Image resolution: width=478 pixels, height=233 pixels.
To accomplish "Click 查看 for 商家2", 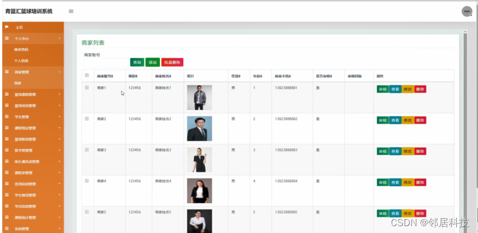I will [x=395, y=120].
